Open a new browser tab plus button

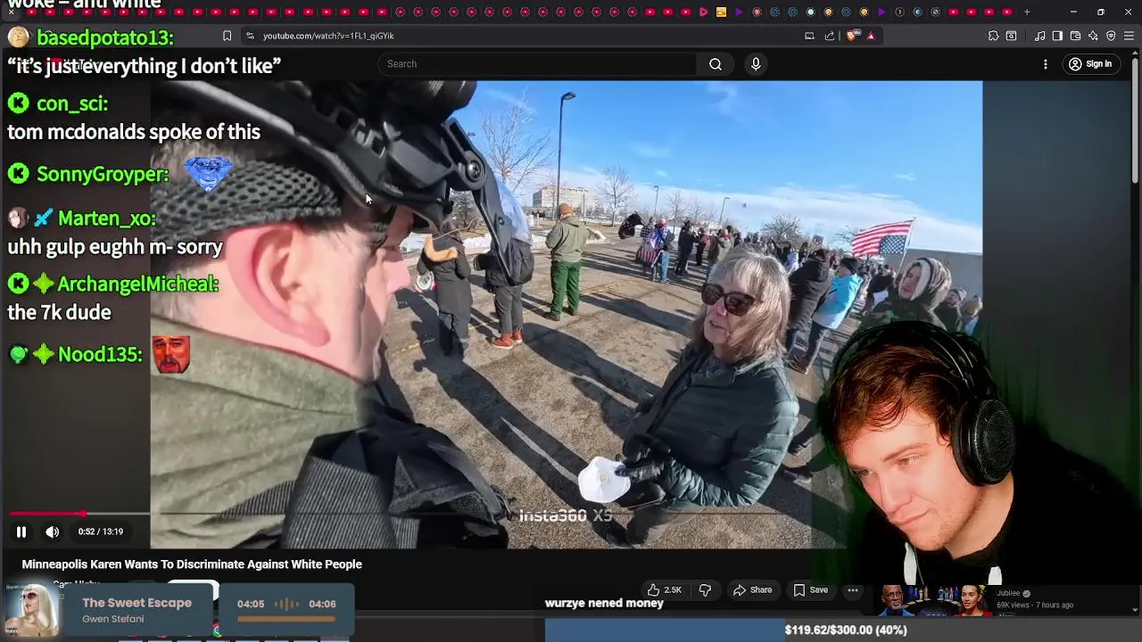pos(1027,12)
